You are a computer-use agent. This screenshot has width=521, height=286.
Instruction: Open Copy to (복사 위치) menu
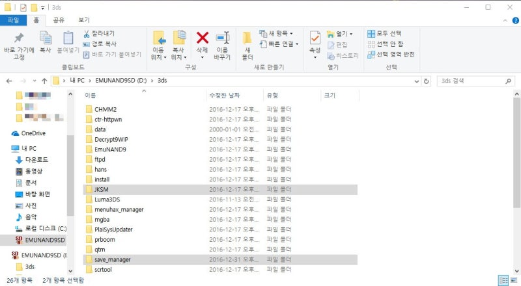click(178, 45)
